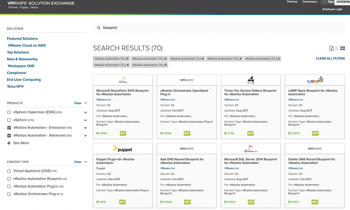Click the plus icon beside See More

click(9, 143)
